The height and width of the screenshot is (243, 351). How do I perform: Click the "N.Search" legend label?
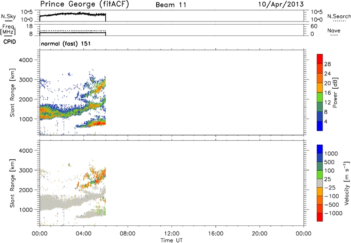tap(339, 16)
